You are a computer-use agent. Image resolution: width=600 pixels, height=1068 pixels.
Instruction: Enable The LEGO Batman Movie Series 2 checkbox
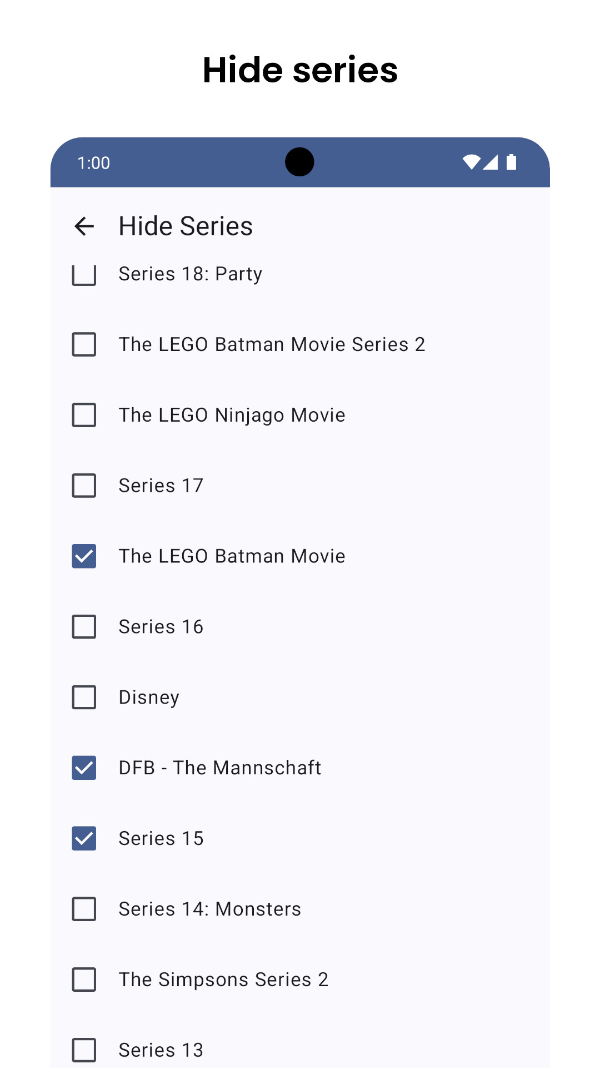point(84,344)
